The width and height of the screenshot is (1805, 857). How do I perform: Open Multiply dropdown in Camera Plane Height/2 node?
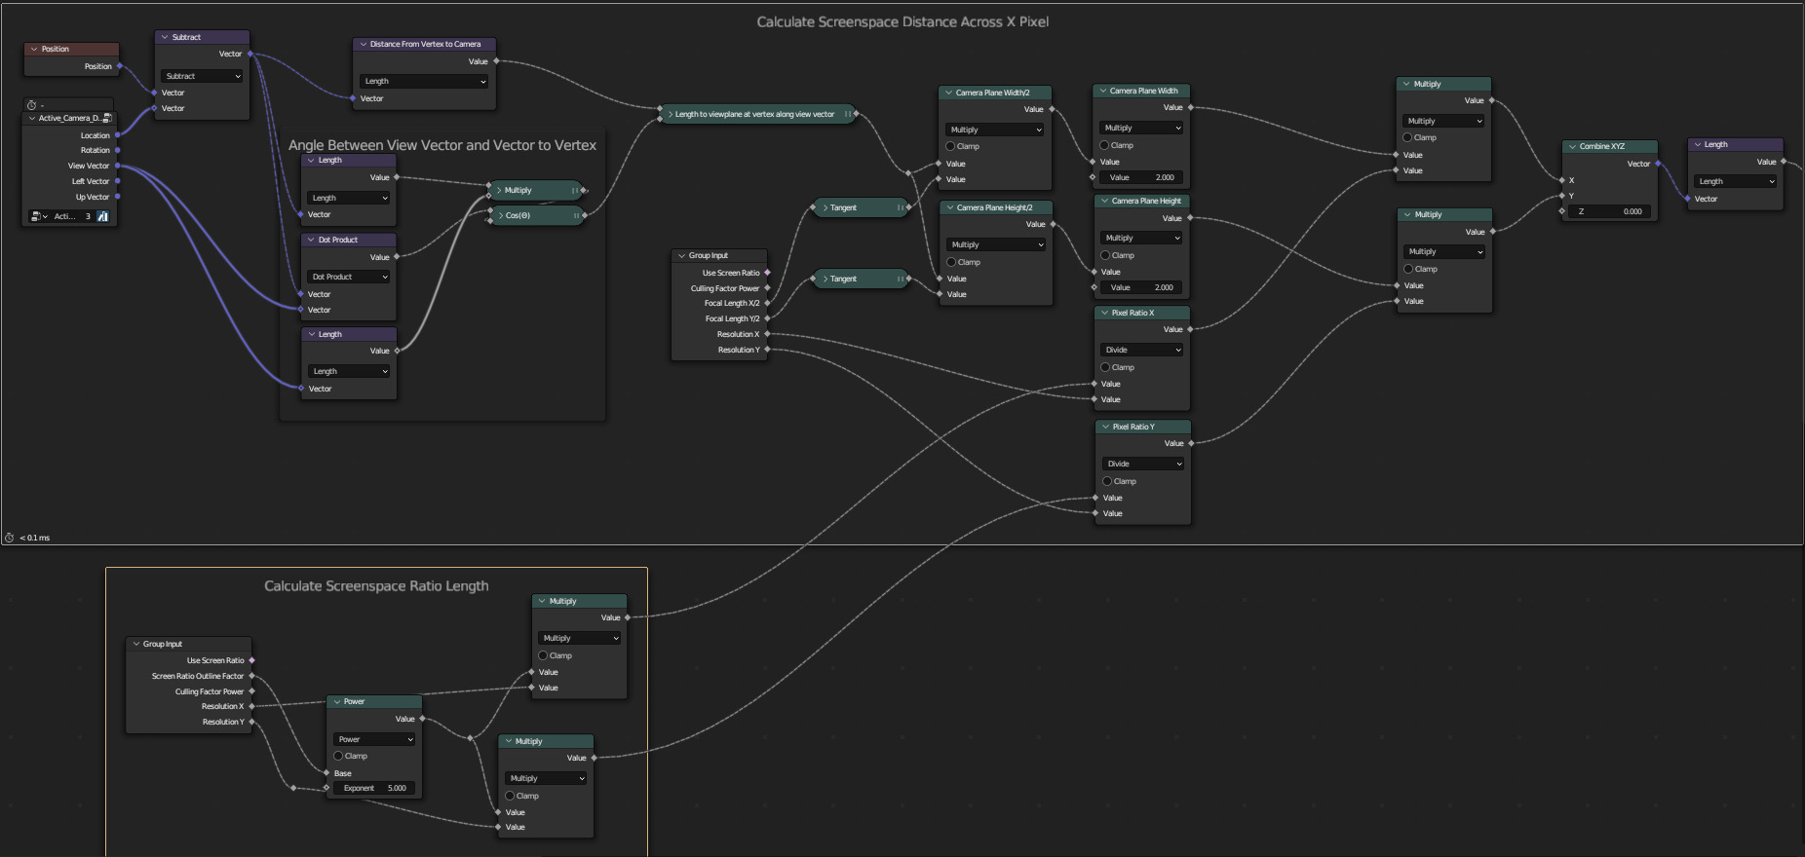[995, 244]
